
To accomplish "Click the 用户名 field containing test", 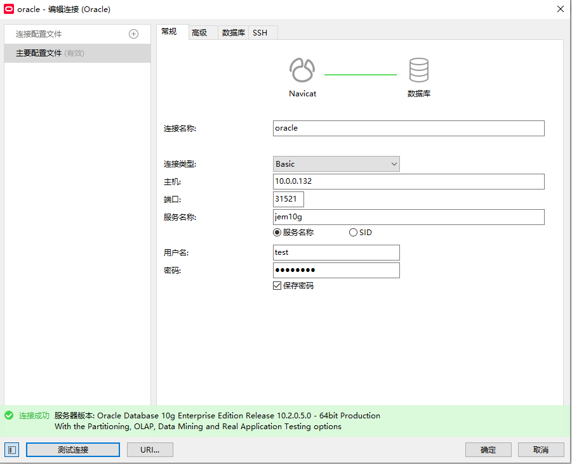I will (336, 252).
